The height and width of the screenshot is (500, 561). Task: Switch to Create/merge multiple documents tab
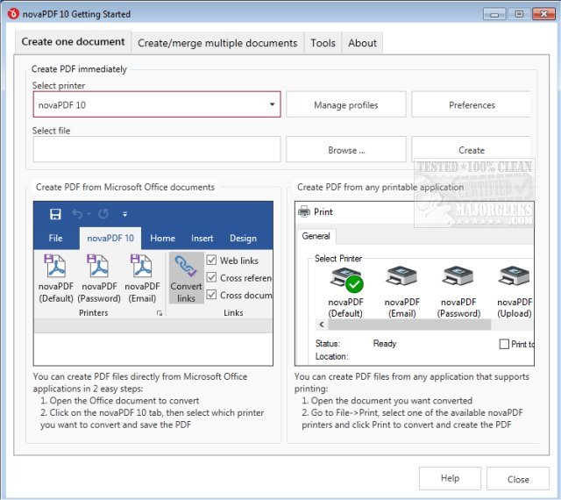coord(217,43)
